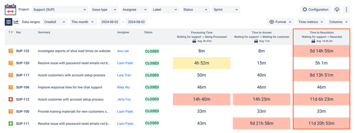
Task: Open the Issue type filter dropdown
Action: tap(104, 10)
